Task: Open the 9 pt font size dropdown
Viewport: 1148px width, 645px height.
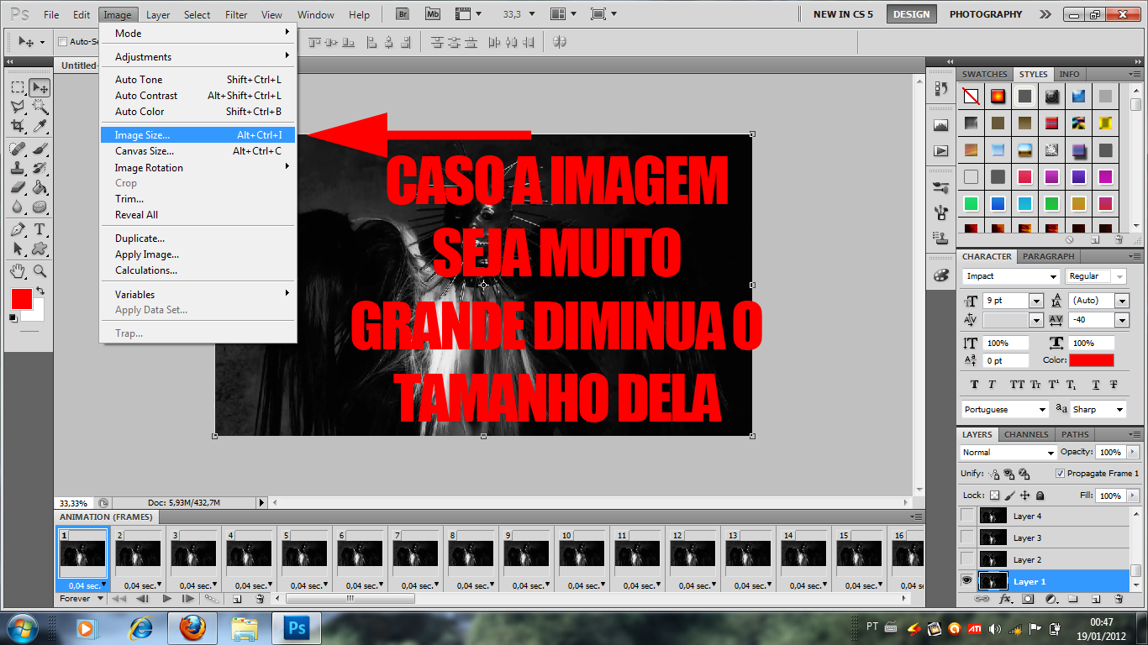Action: pos(1036,301)
